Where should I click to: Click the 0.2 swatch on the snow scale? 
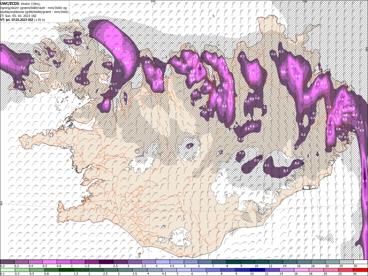[x=7, y=262]
